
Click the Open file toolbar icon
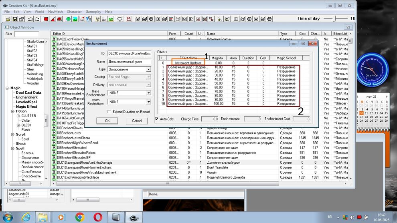click(x=7, y=19)
